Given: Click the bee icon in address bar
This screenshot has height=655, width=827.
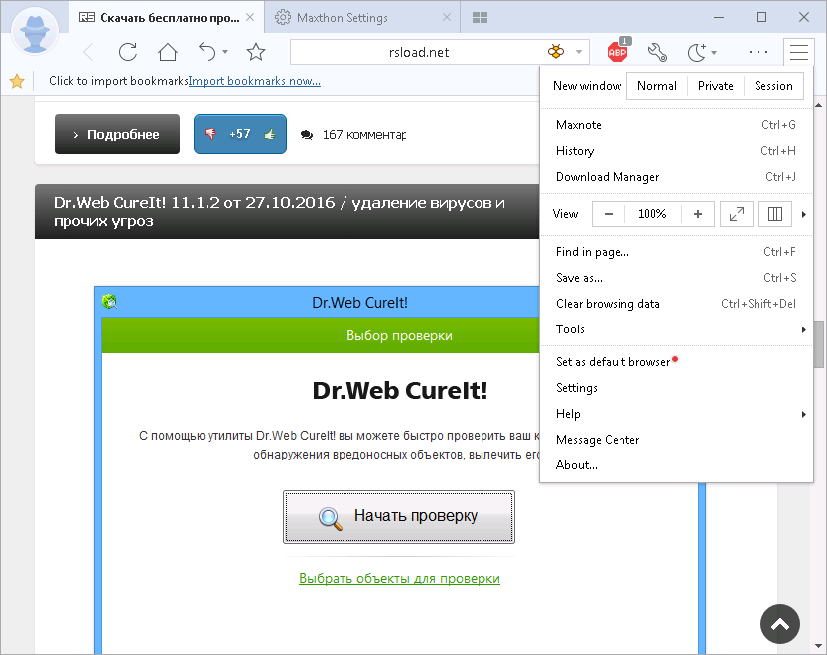Looking at the screenshot, I should pos(556,52).
